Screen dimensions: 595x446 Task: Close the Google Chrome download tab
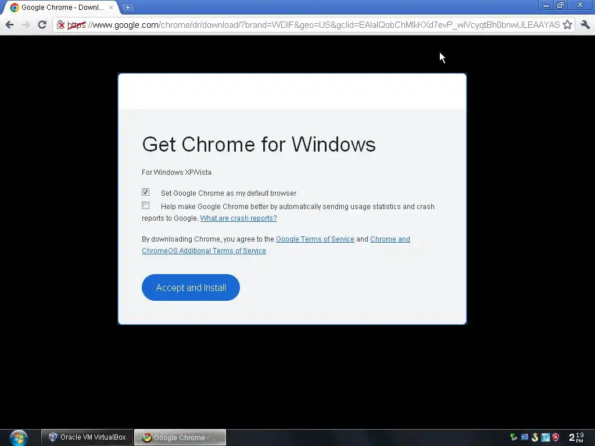(111, 7)
